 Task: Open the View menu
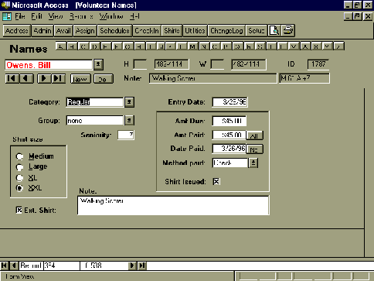click(x=56, y=16)
